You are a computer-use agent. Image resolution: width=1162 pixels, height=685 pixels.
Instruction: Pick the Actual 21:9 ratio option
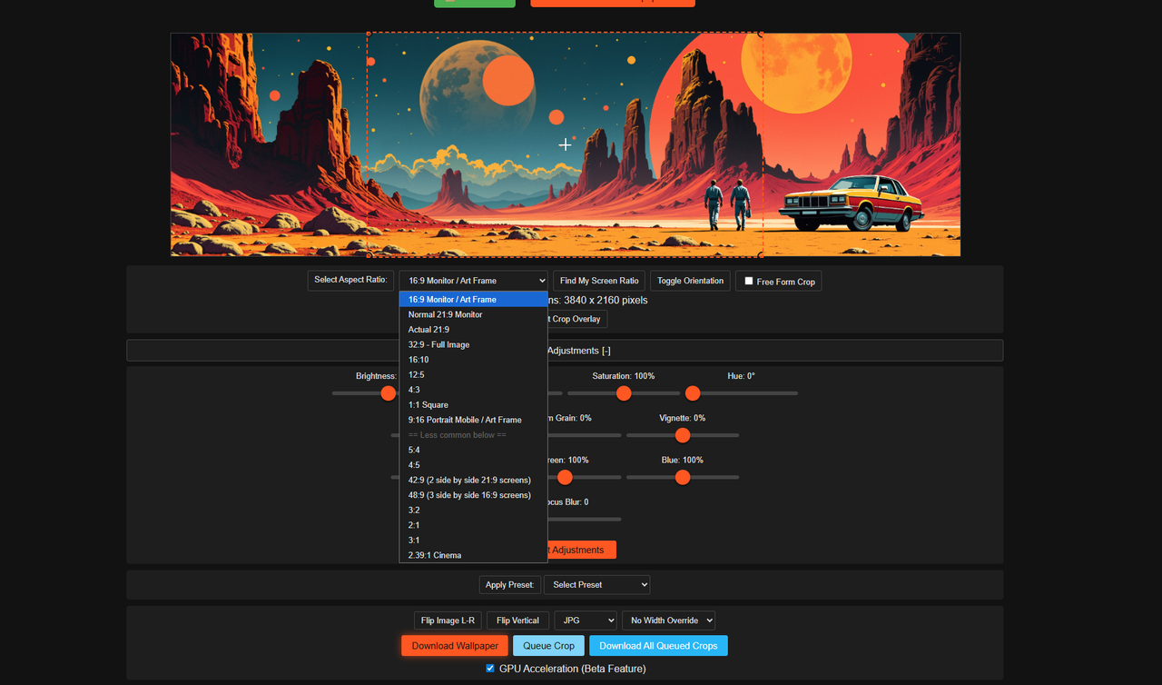(x=473, y=330)
